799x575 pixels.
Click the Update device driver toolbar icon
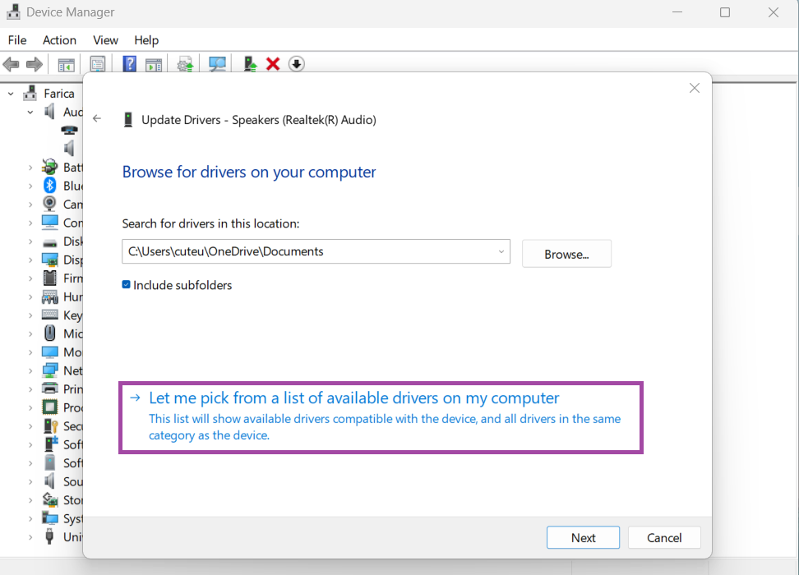click(x=251, y=64)
